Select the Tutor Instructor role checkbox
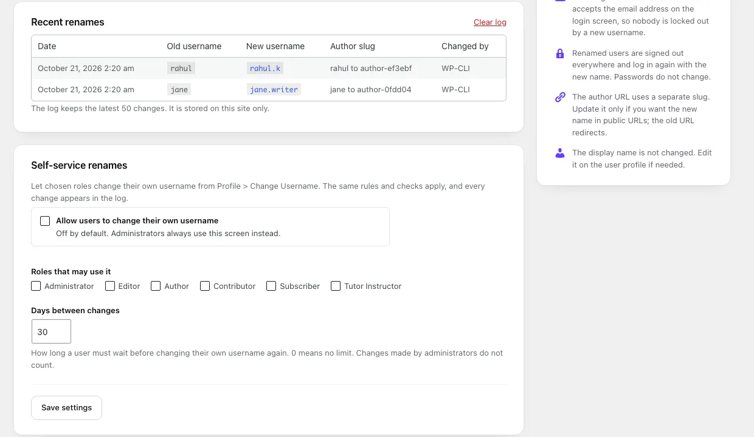Screen dimensions: 754x437 click(x=336, y=286)
